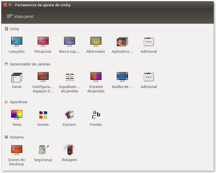
Task: Open the Alternador settings
Action: (x=96, y=42)
